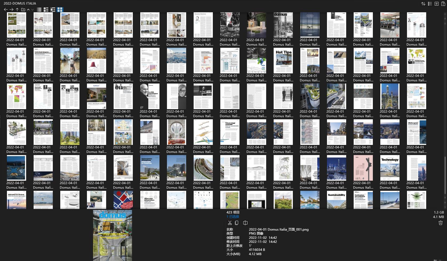447x261 pixels.
Task: Activate the grid thumbnails view tab
Action: 60,10
